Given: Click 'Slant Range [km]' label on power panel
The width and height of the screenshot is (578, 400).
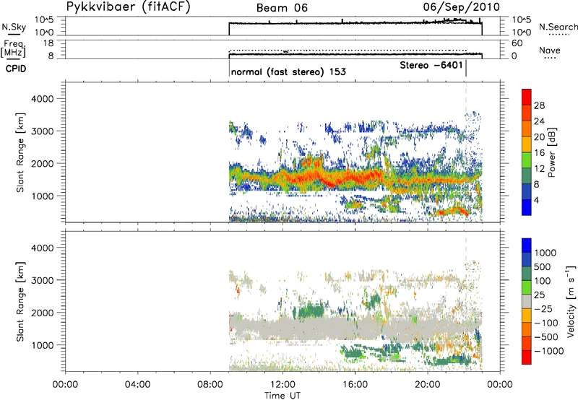Looking at the screenshot, I should tap(20, 152).
